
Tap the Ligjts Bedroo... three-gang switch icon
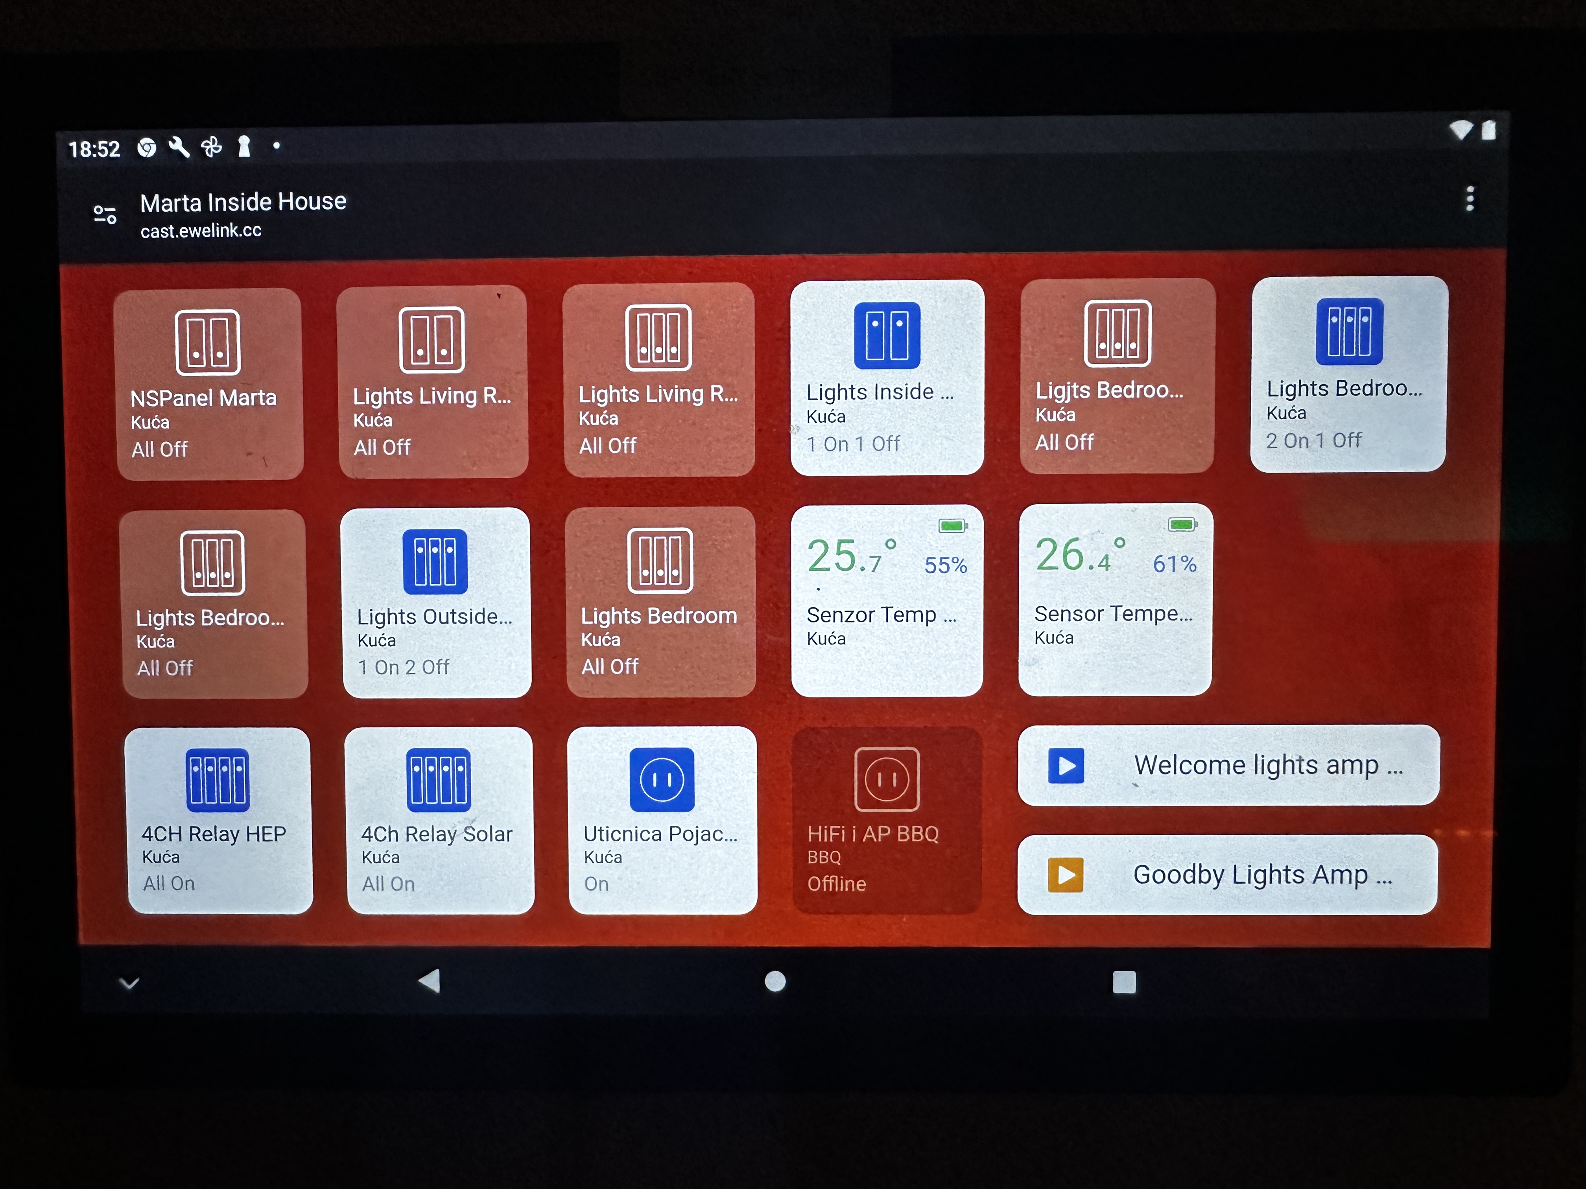(1117, 333)
